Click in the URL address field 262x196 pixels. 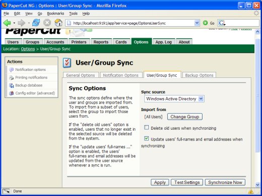133,23
